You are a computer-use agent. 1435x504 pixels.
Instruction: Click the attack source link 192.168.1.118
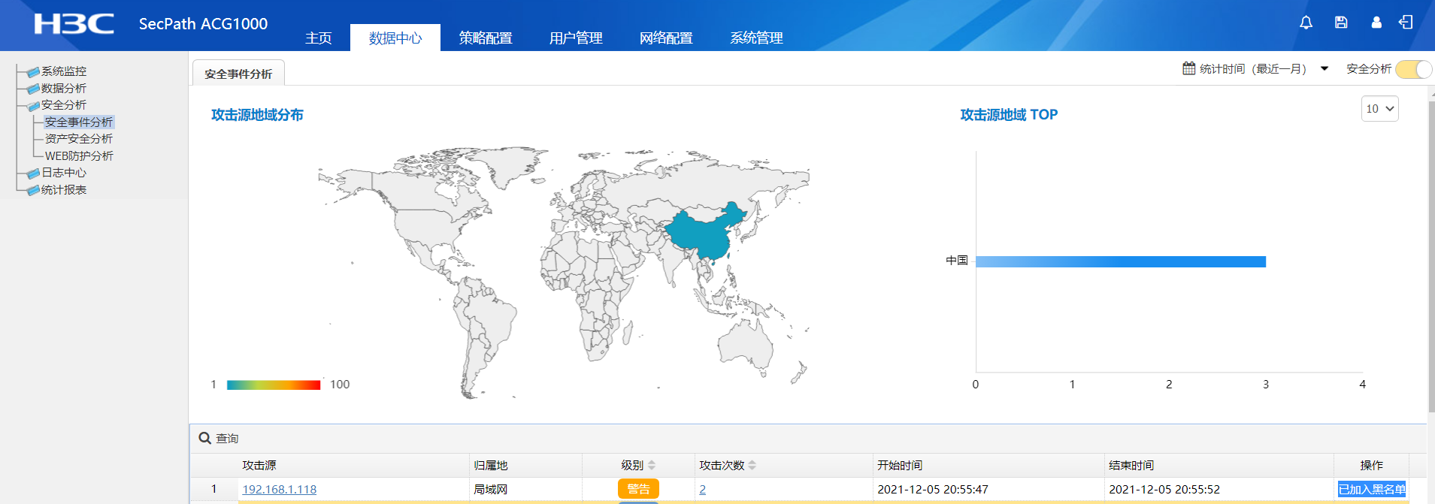point(280,490)
